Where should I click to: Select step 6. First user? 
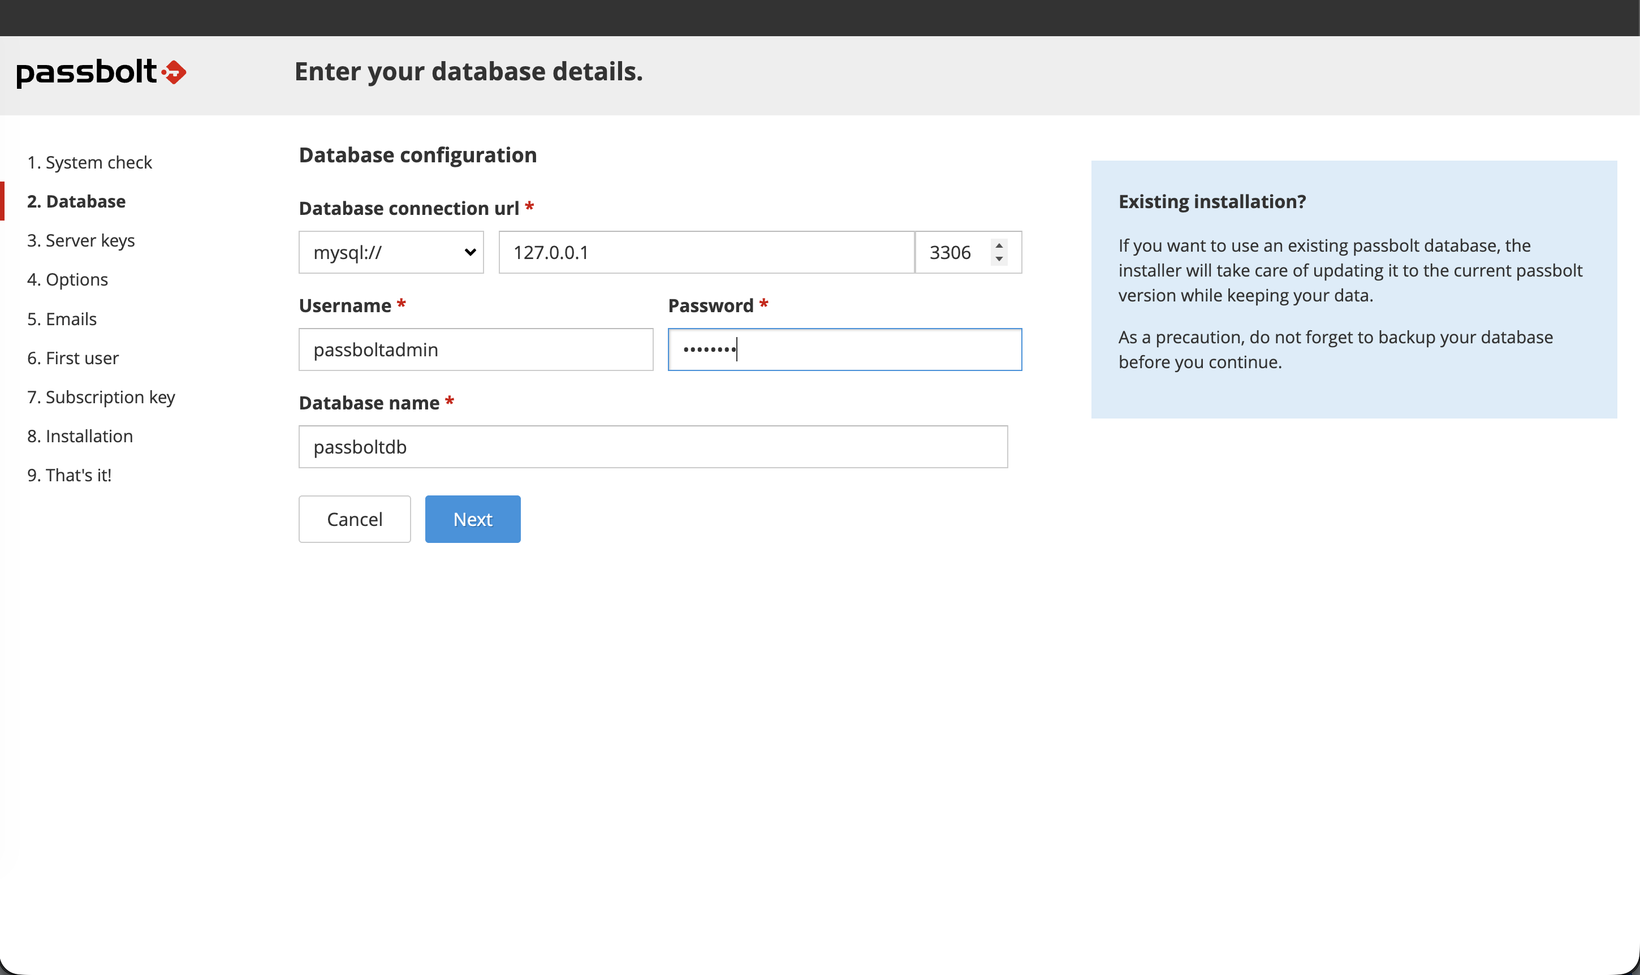point(73,358)
